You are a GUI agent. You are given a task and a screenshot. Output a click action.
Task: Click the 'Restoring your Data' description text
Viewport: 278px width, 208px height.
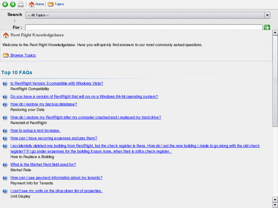pos(28,110)
